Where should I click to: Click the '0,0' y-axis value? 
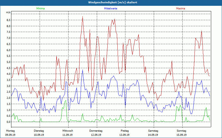point(8,122)
